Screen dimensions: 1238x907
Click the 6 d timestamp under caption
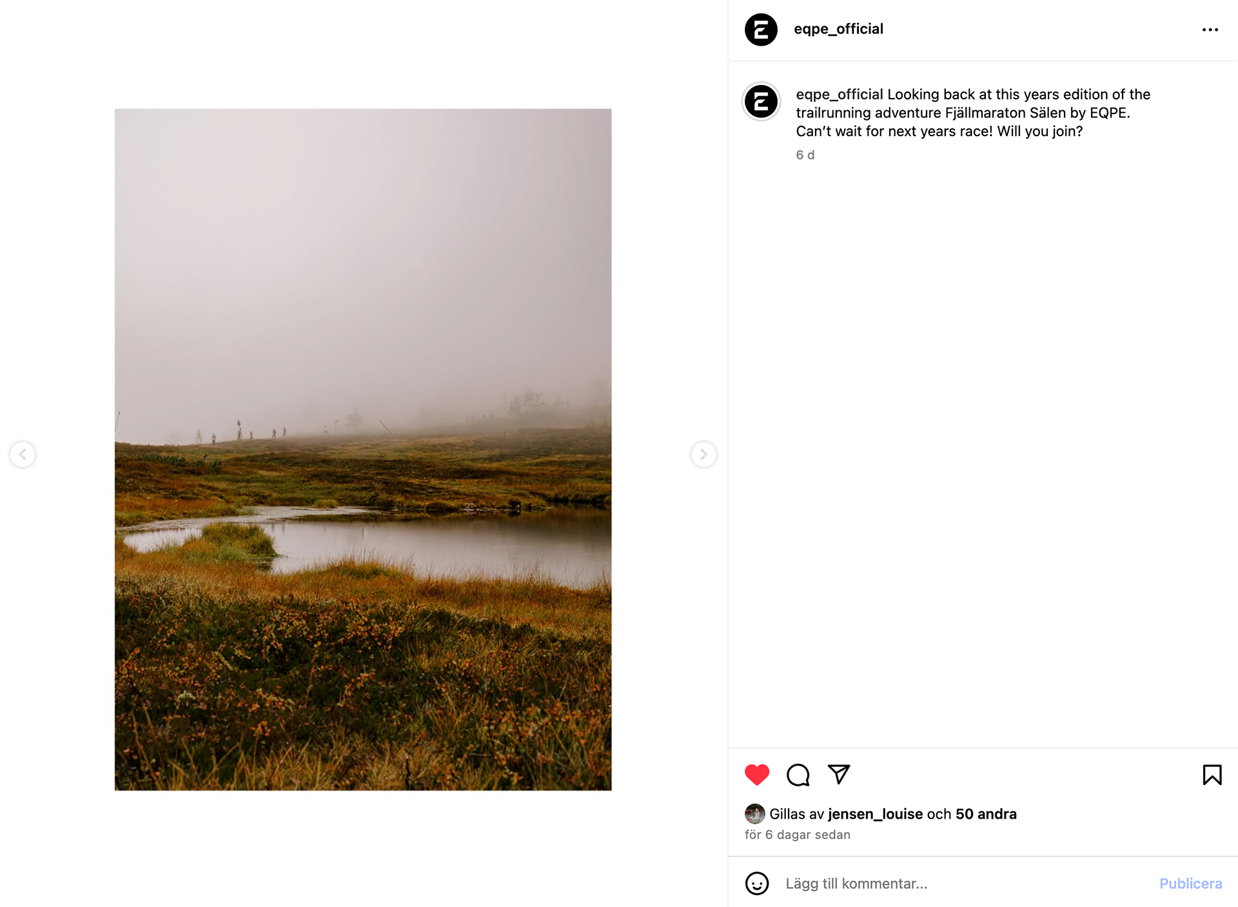coord(805,155)
